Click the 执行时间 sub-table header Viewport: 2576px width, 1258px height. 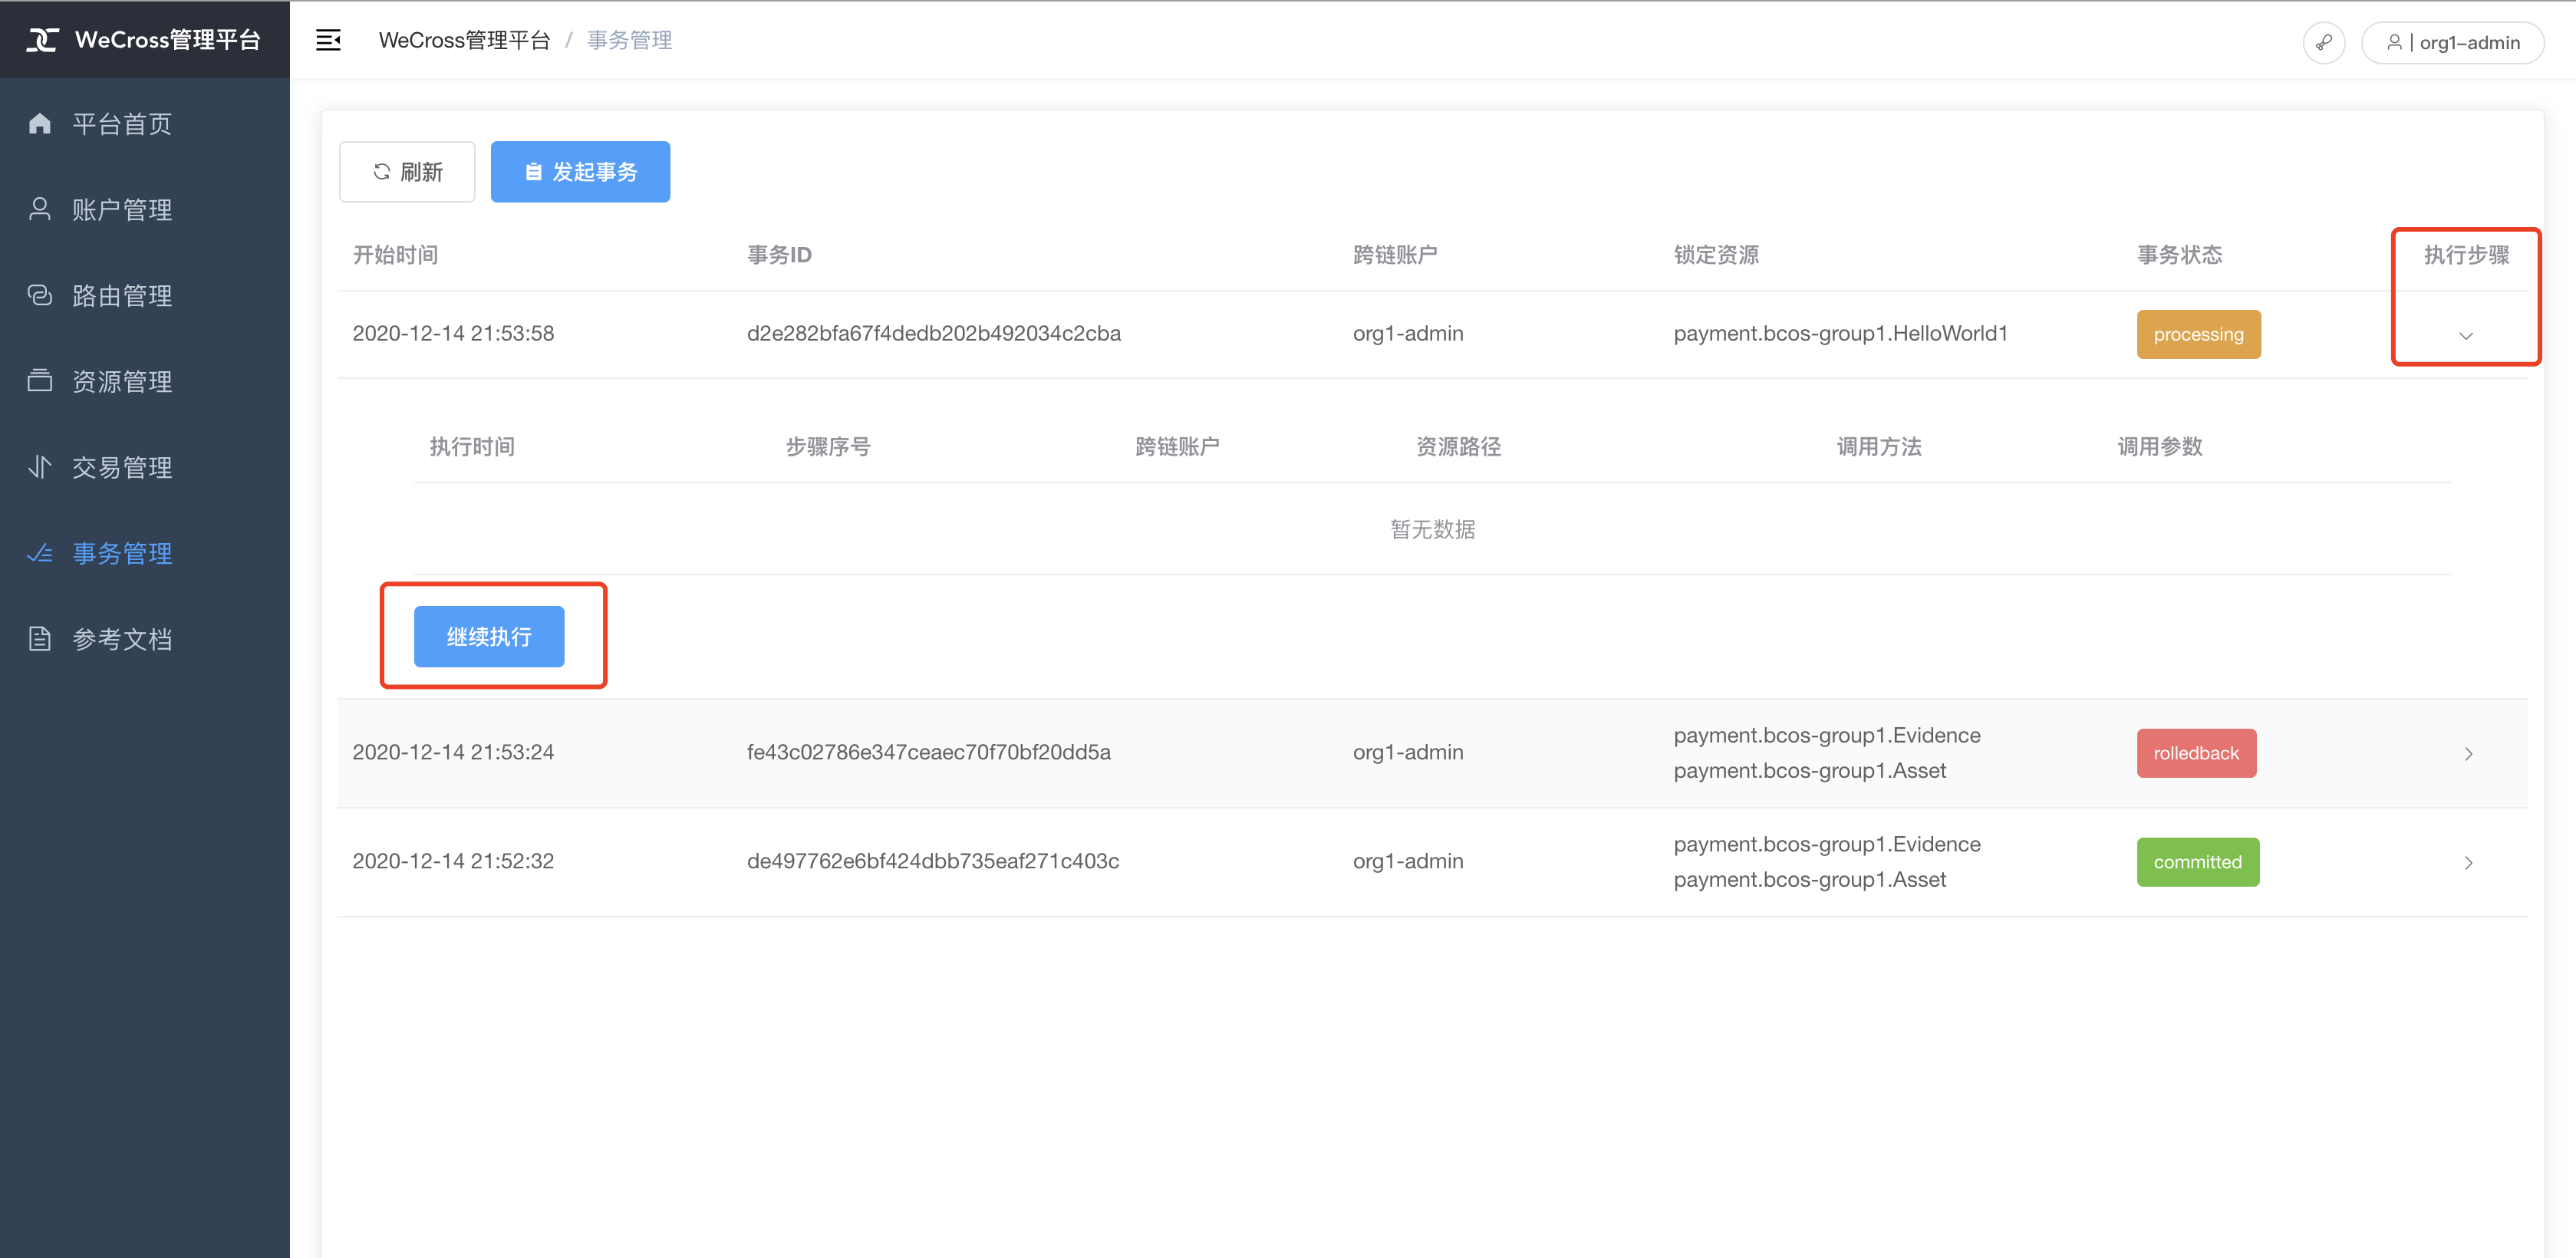tap(472, 447)
